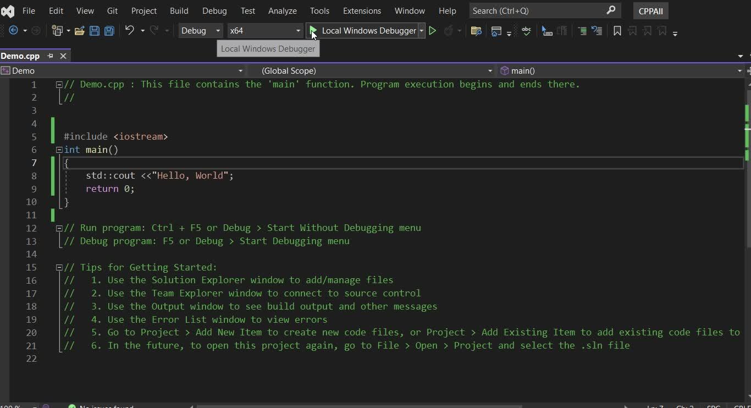This screenshot has height=408, width=751.
Task: Click the toolbar overflow arrow after bookmarks
Action: click(675, 33)
